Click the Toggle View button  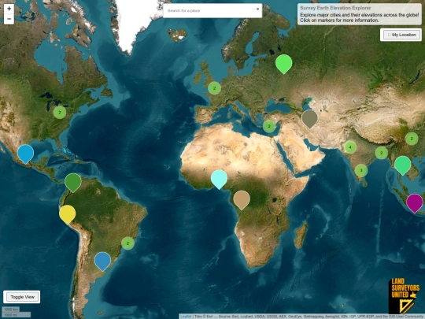(22, 297)
